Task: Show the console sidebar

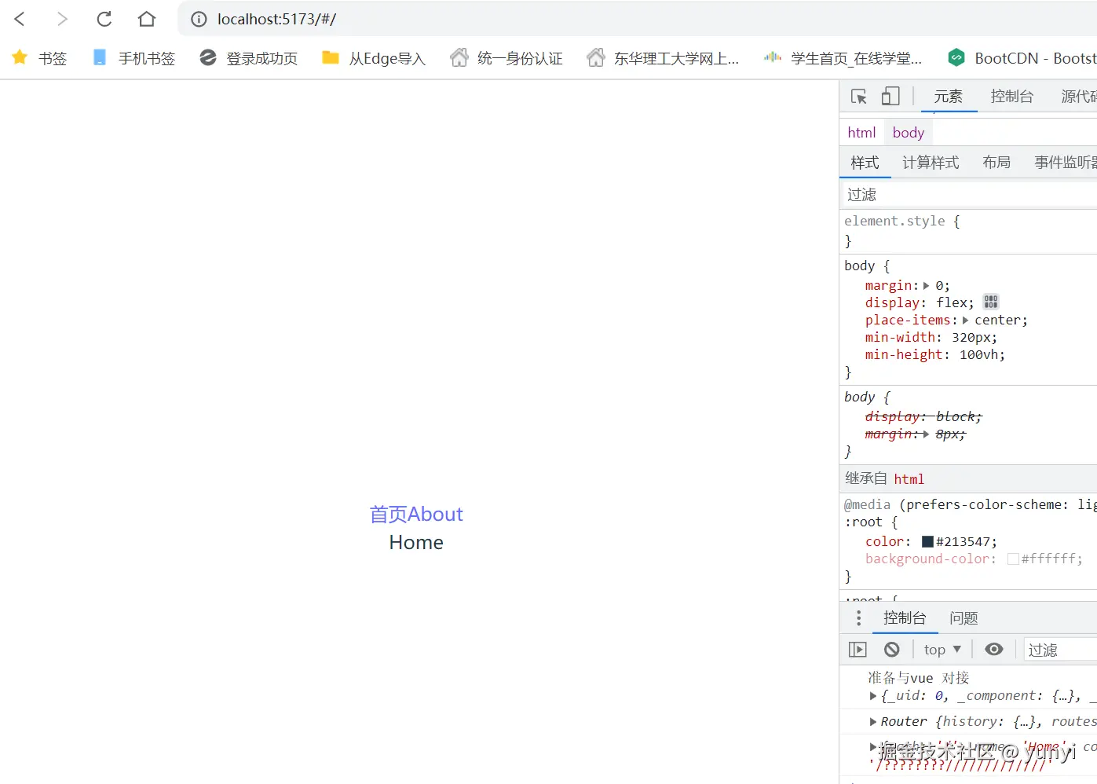Action: coord(857,650)
